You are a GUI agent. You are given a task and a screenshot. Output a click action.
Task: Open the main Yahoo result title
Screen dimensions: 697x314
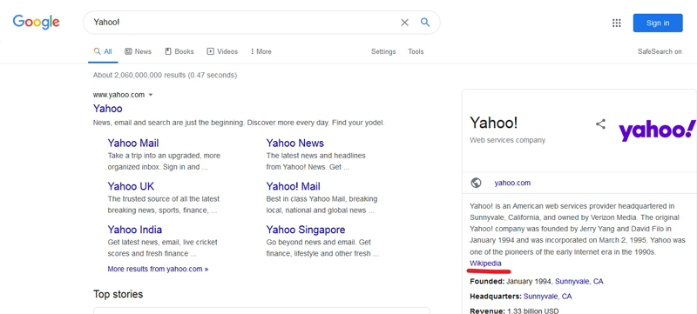point(107,108)
